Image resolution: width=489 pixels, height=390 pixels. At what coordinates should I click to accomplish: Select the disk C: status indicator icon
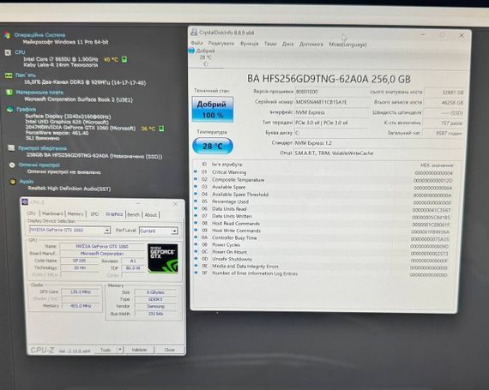[191, 51]
